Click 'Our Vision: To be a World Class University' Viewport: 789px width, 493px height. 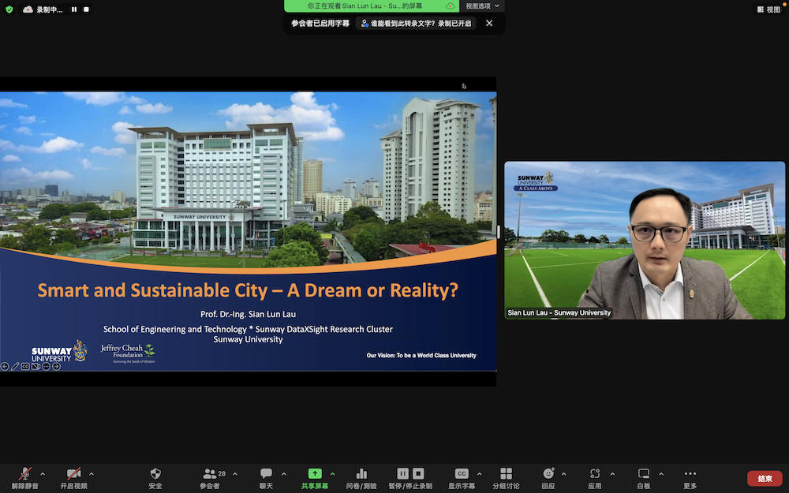coord(421,355)
